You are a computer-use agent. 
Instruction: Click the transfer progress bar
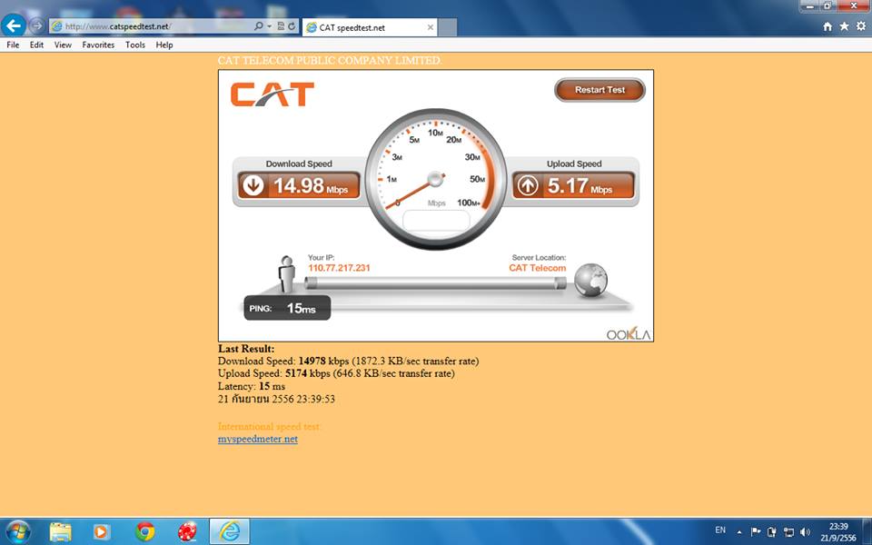(x=435, y=283)
